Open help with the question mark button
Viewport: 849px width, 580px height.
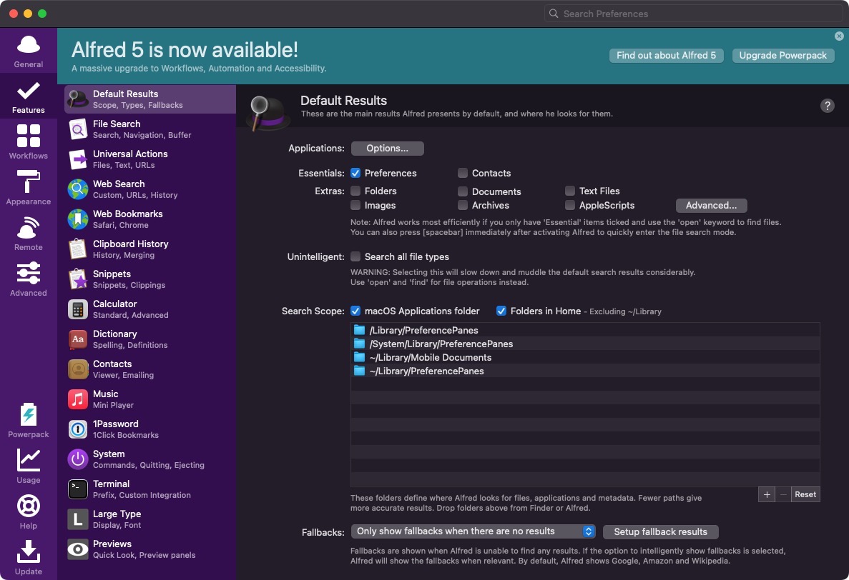(x=828, y=106)
